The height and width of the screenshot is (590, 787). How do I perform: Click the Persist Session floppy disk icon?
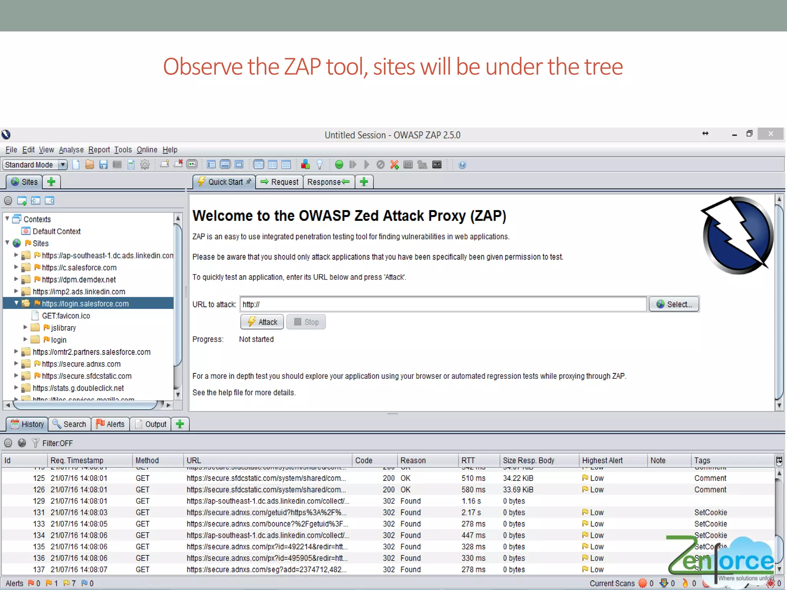click(103, 165)
